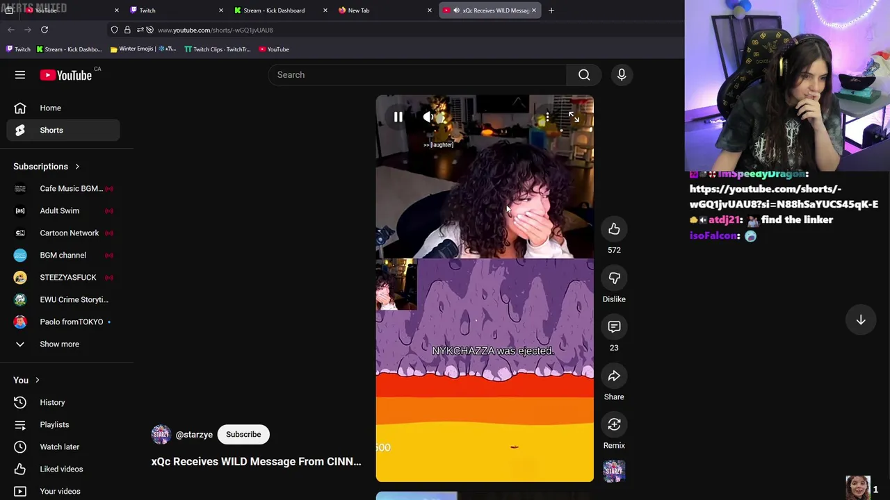Dislike the Short
This screenshot has height=500, width=890.
coord(614,278)
